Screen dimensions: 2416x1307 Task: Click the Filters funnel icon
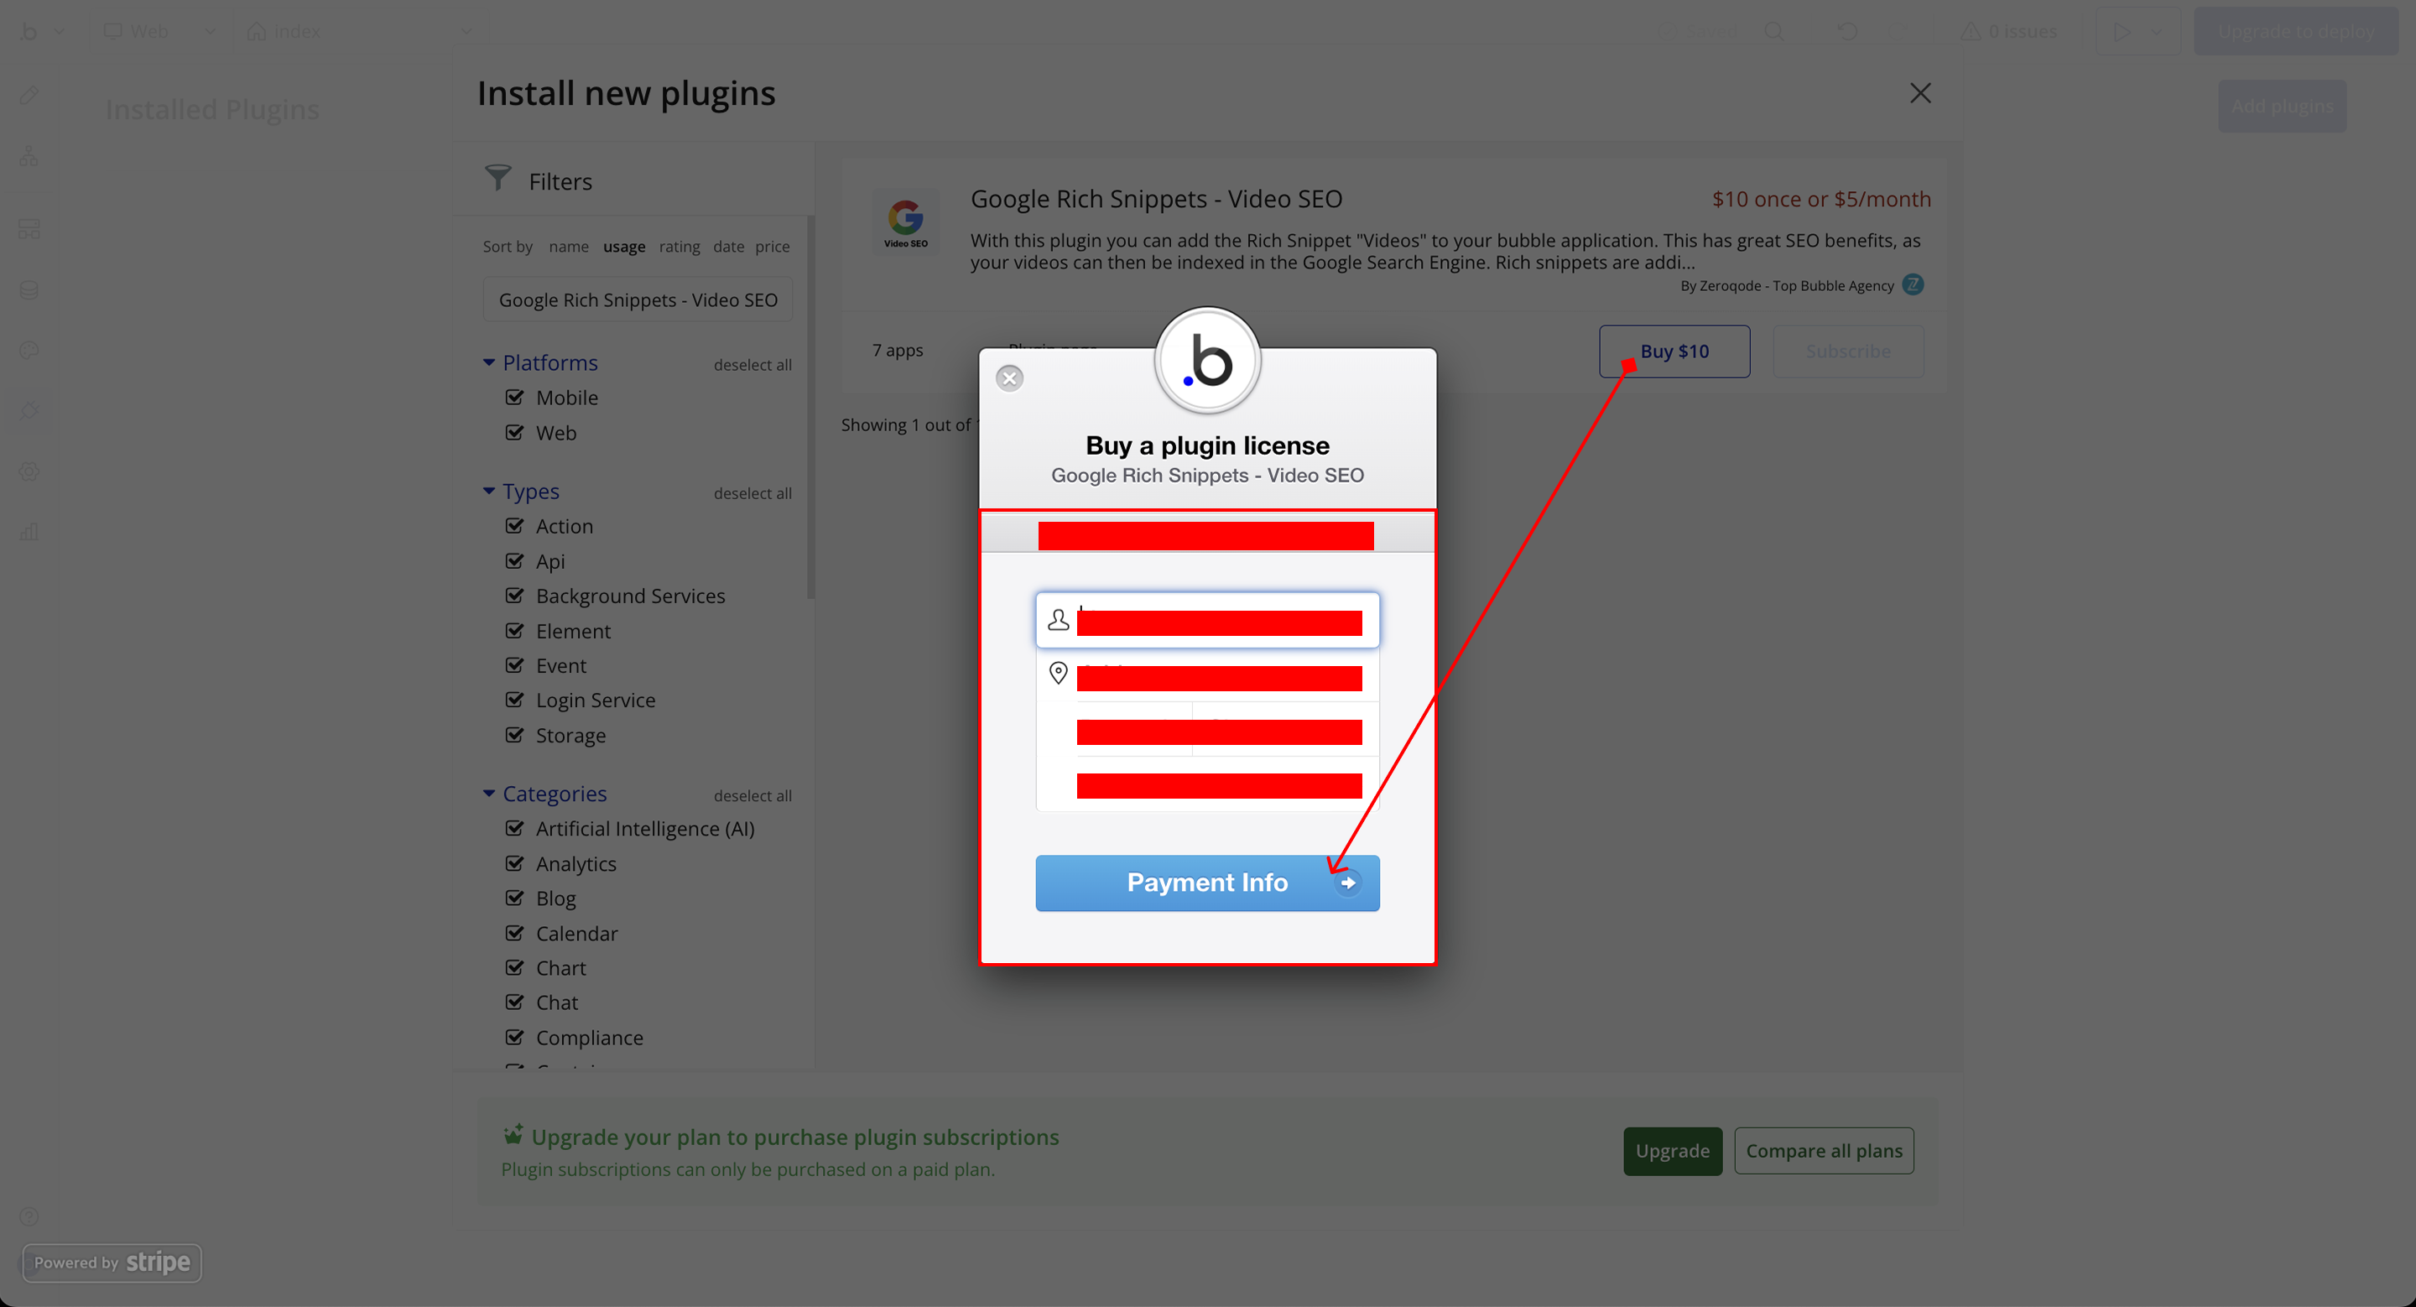[x=497, y=178]
